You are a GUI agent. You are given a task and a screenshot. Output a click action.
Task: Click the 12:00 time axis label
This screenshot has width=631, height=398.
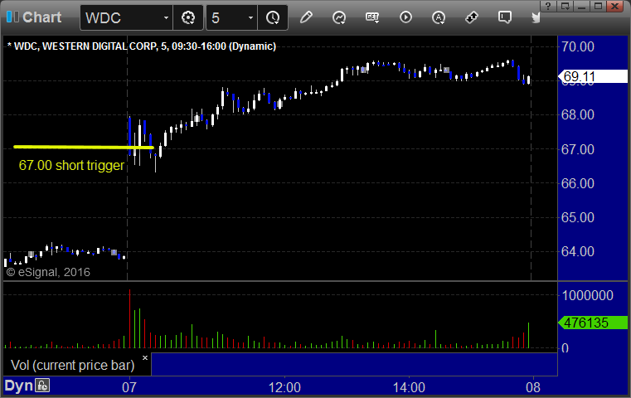click(284, 387)
